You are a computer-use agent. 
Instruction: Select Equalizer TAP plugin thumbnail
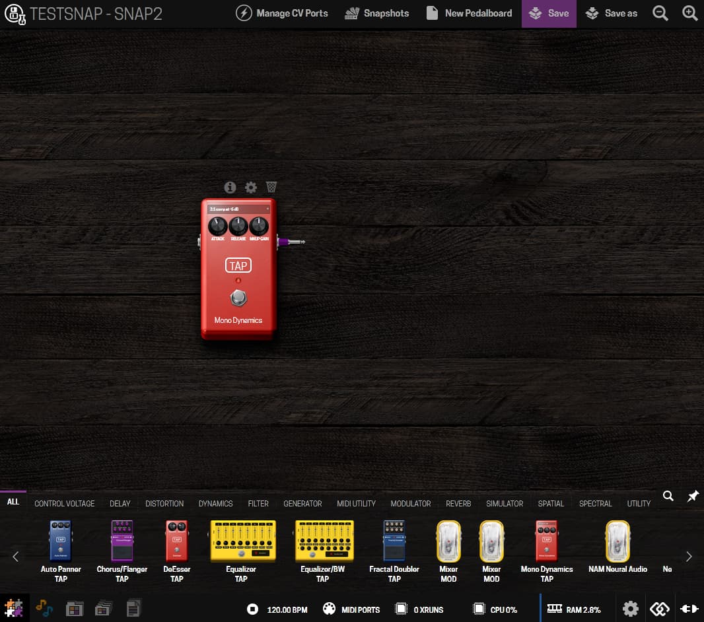[x=242, y=541]
